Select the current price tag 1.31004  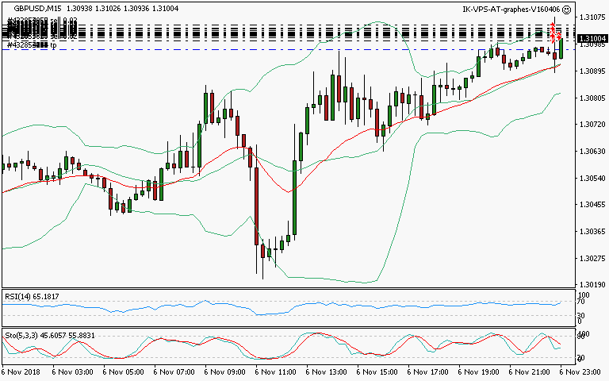(592, 38)
